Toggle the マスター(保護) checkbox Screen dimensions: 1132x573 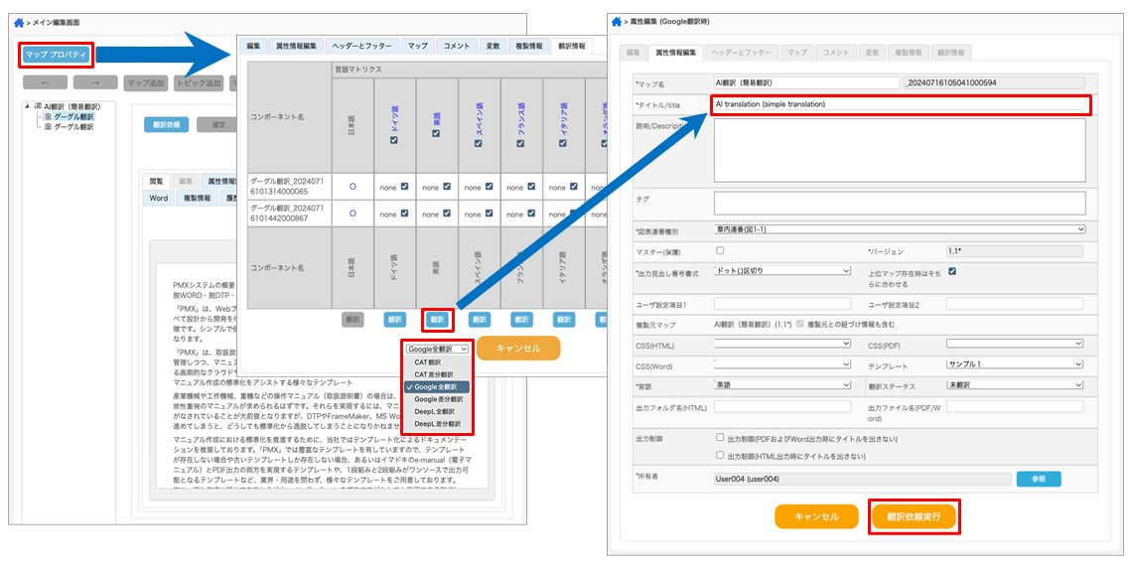(719, 250)
